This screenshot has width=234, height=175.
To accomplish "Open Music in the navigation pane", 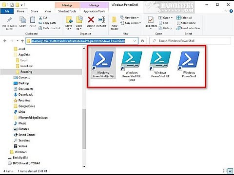I will 20,123.
